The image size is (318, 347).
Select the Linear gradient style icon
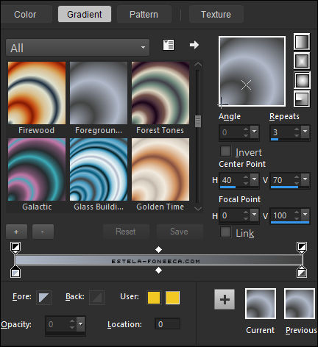pos(302,42)
